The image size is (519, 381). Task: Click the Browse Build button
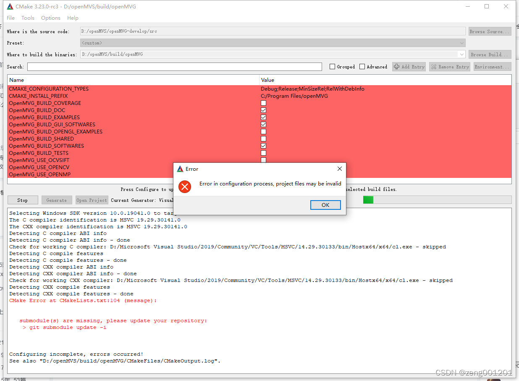point(490,55)
